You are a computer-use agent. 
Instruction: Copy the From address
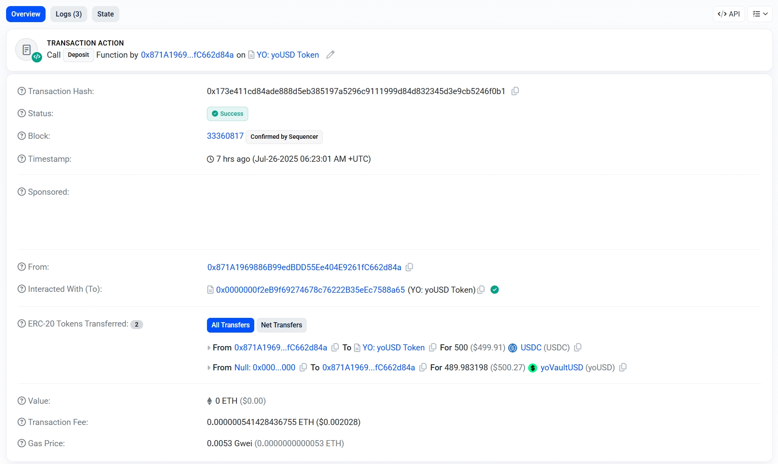[409, 267]
